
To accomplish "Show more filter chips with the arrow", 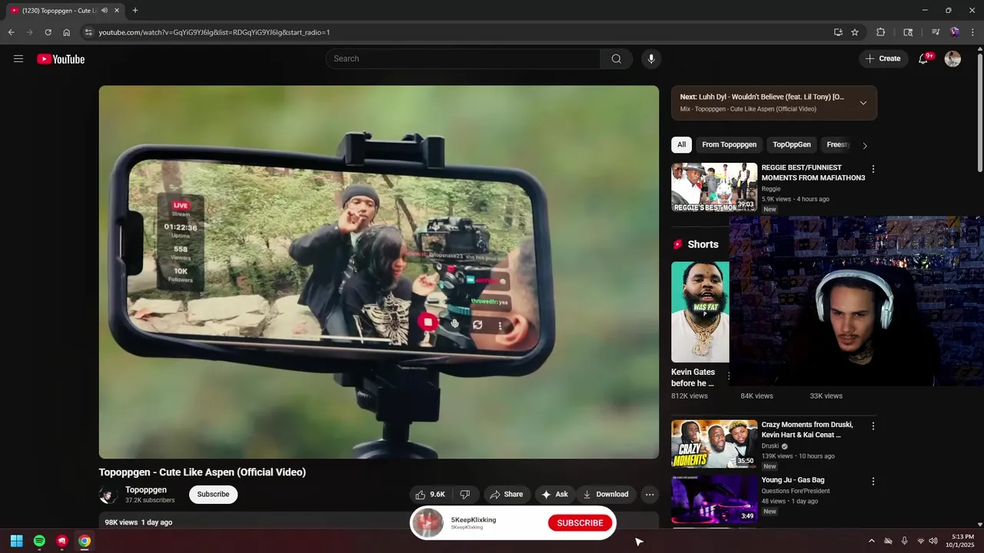I will pyautogui.click(x=865, y=145).
